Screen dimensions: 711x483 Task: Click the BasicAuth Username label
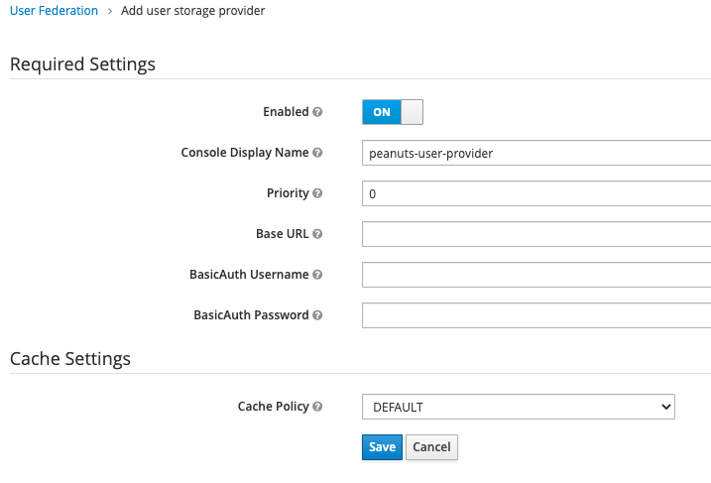pos(249,275)
